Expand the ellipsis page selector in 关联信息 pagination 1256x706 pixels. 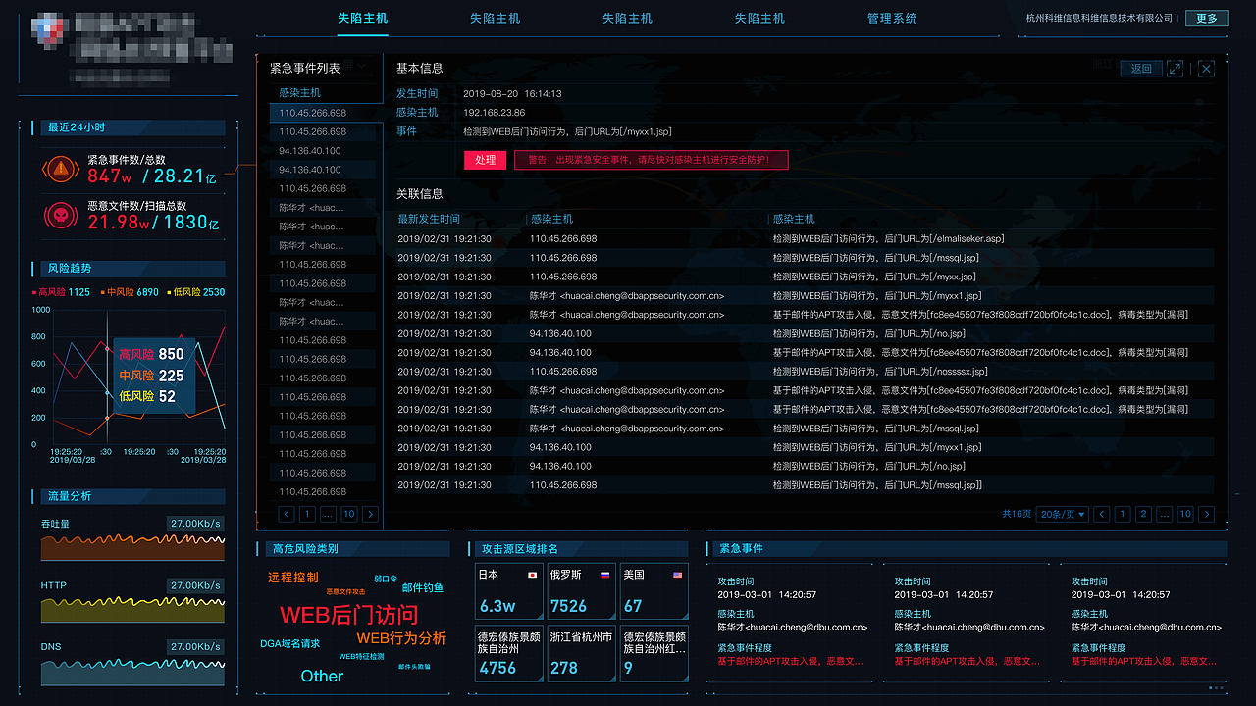point(1164,514)
